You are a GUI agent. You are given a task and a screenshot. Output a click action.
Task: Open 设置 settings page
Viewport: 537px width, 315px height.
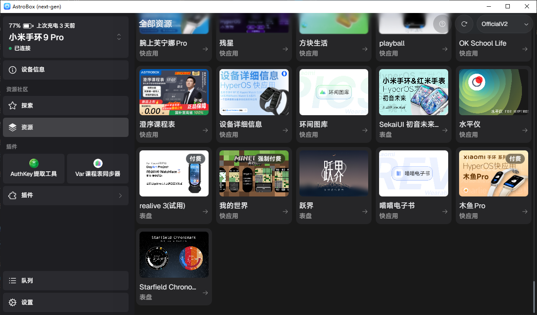click(66, 302)
